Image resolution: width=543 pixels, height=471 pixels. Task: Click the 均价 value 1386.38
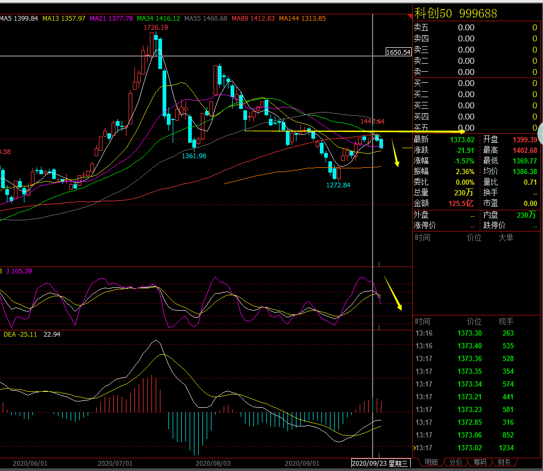pos(525,172)
